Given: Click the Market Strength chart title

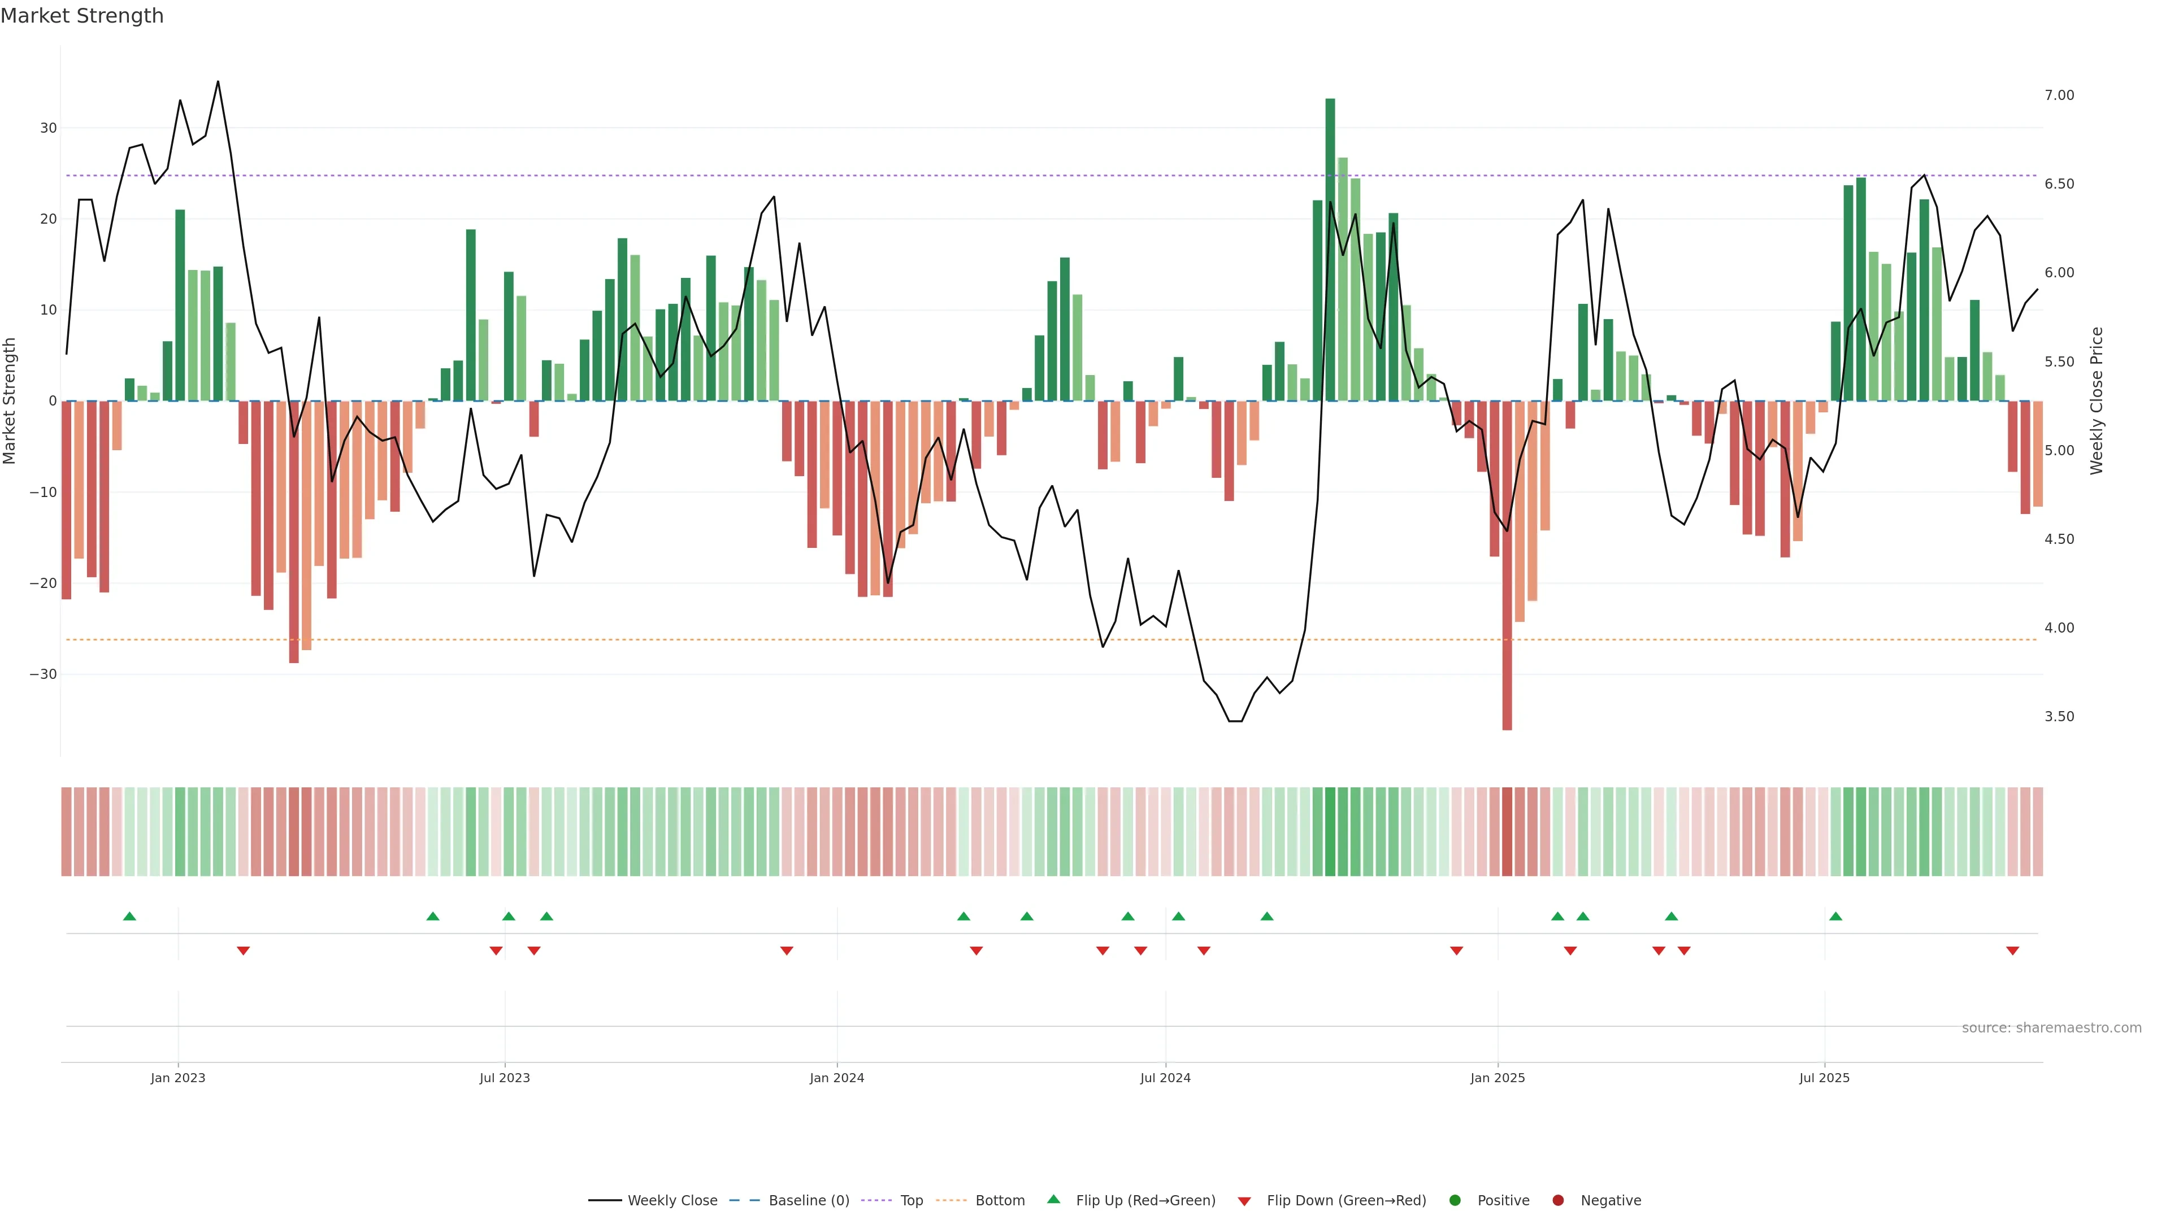Looking at the screenshot, I should 82,16.
